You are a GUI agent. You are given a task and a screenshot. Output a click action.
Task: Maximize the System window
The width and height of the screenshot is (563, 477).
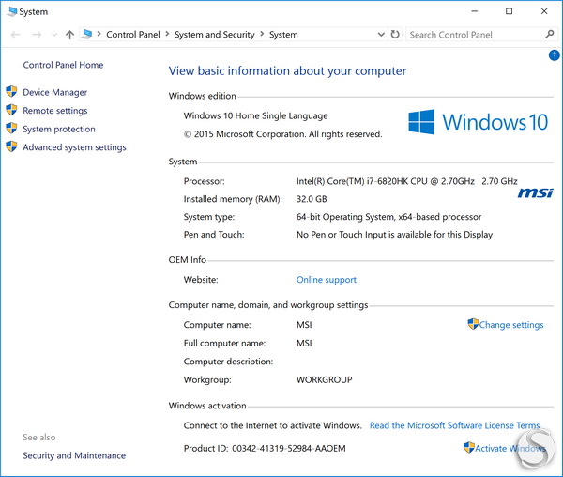[510, 11]
